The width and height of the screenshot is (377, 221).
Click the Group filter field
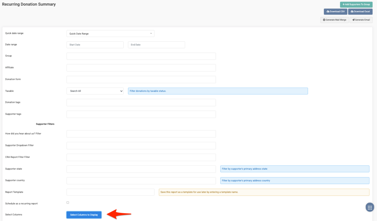pyautogui.click(x=141, y=56)
